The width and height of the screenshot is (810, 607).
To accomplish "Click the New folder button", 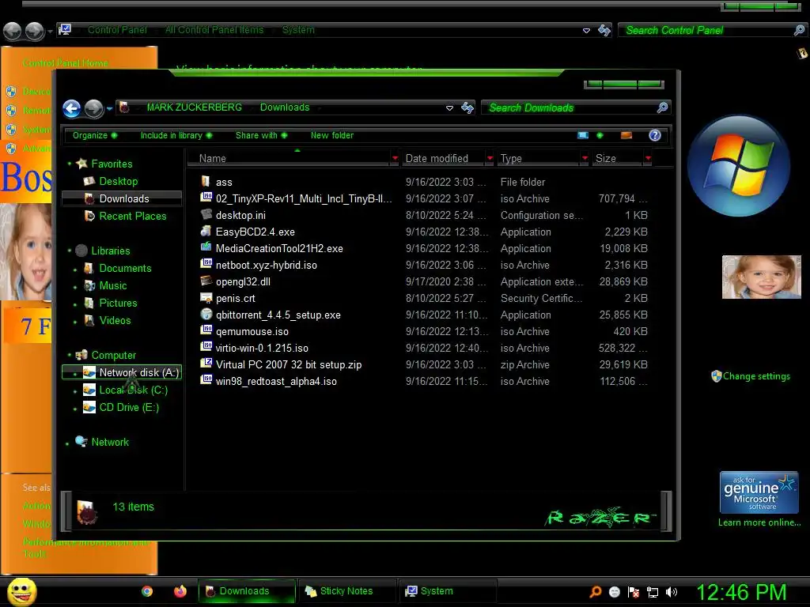I will tap(332, 135).
